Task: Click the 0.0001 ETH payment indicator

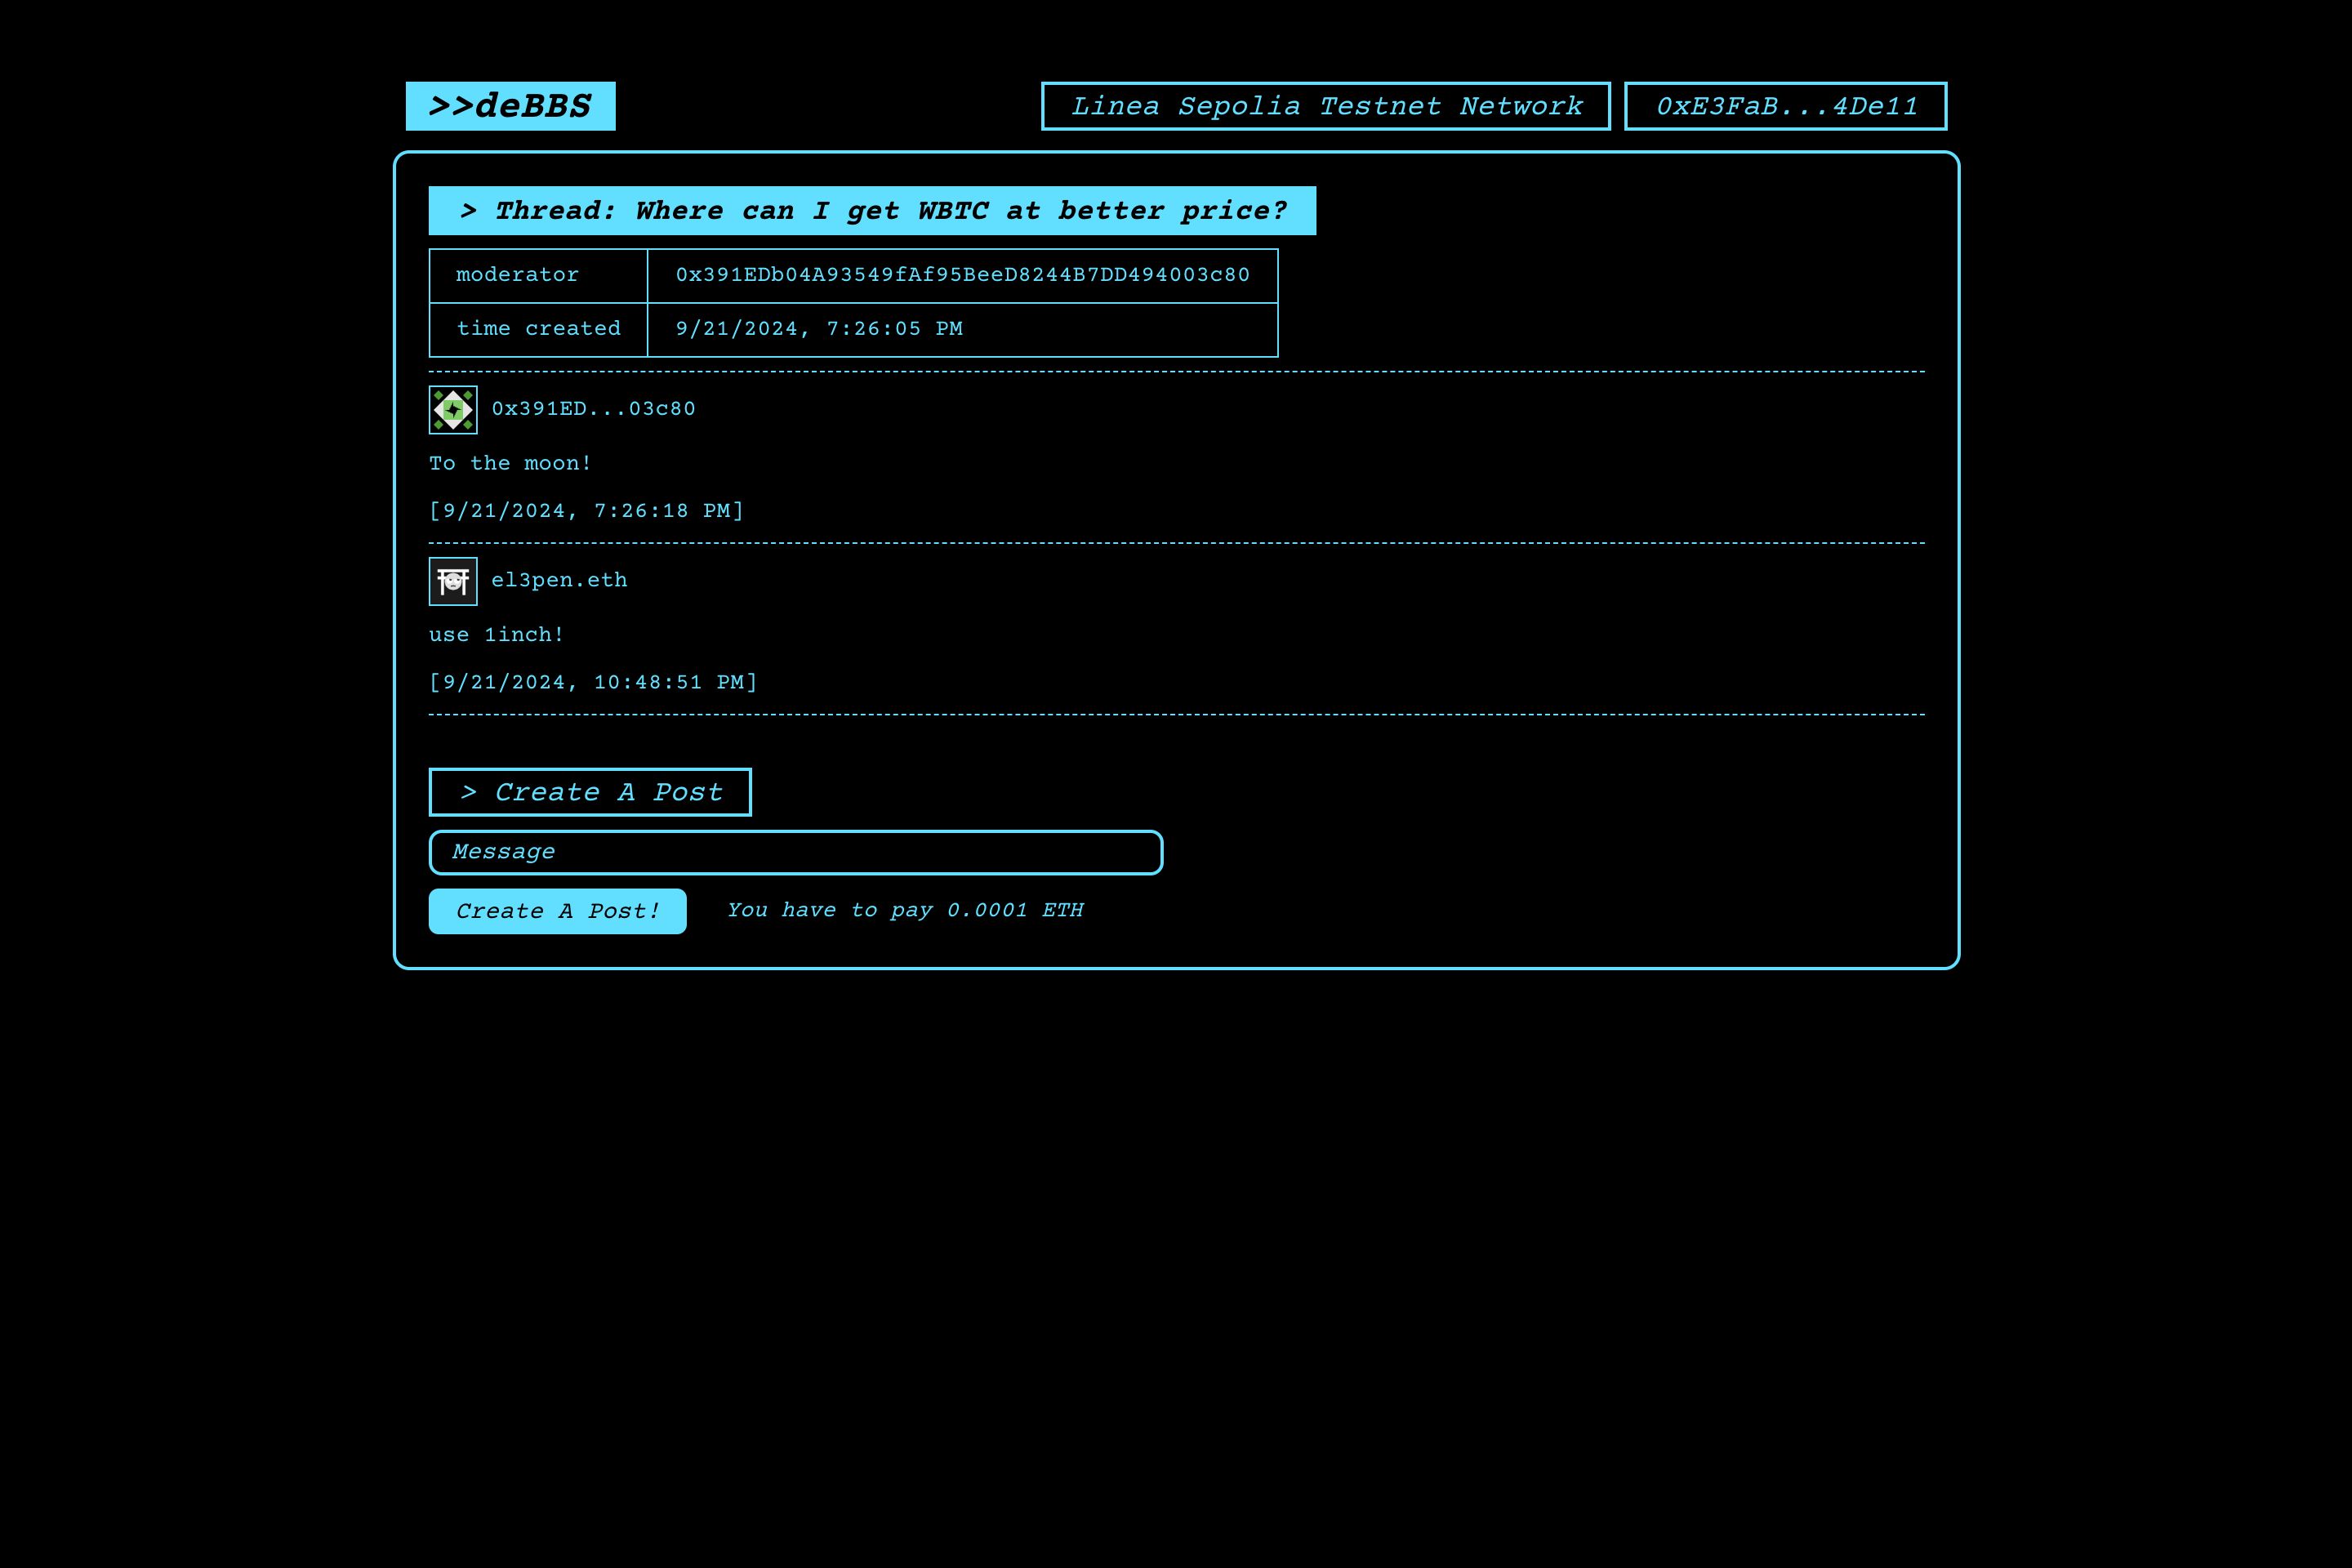Action: click(902, 910)
